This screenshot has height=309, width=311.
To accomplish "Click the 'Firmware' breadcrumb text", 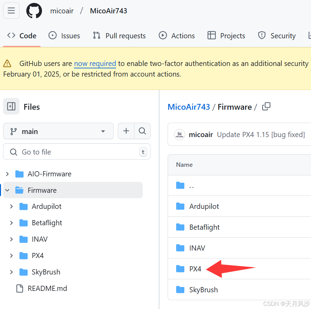I will [235, 107].
